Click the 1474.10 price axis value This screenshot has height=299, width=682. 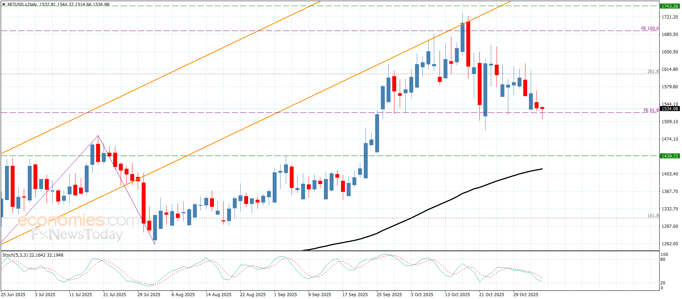[x=670, y=139]
